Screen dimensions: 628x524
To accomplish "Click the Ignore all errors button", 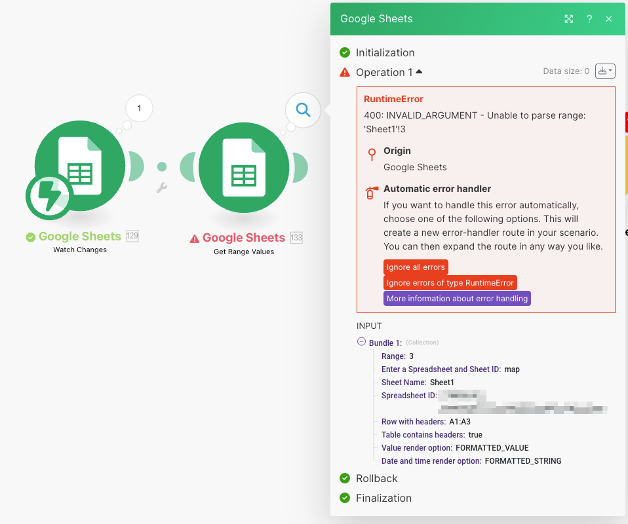I will 416,267.
